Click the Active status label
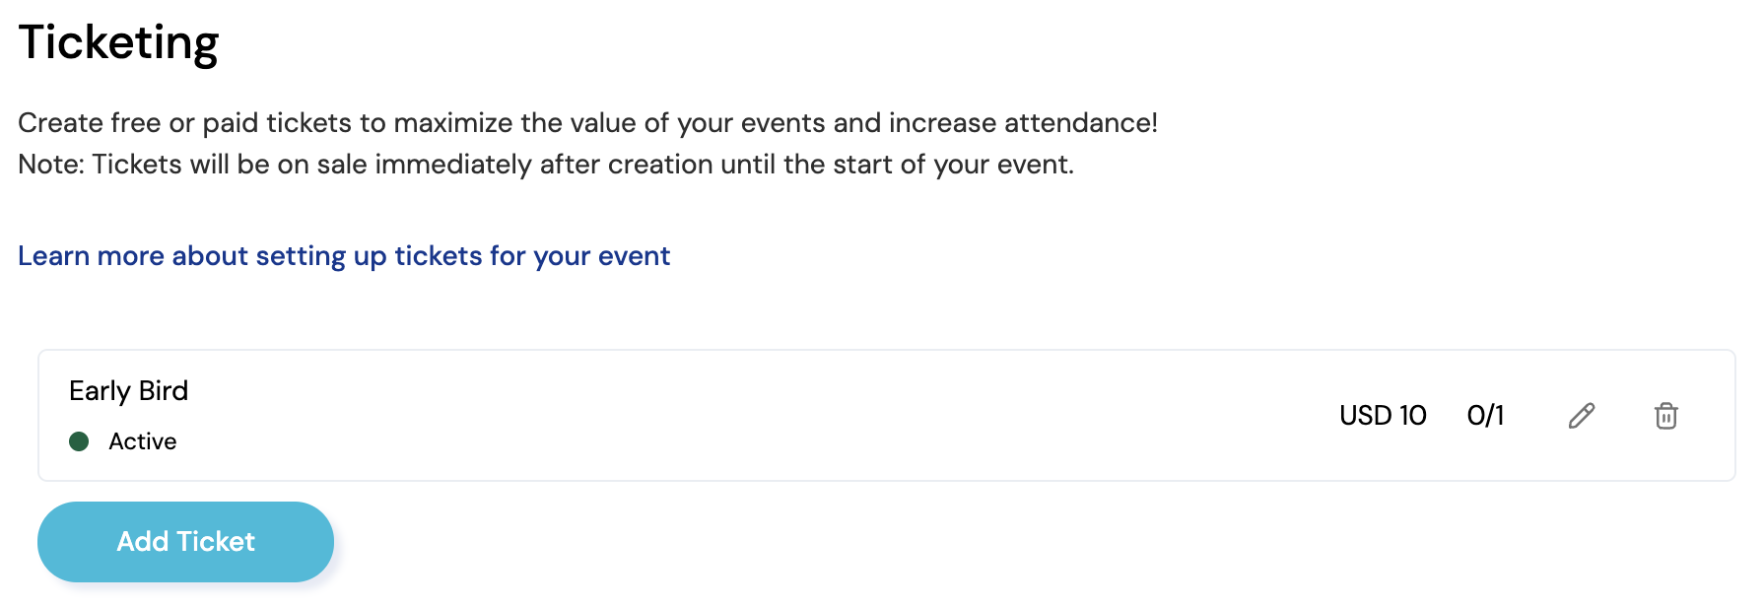The width and height of the screenshot is (1764, 607). coord(143,441)
